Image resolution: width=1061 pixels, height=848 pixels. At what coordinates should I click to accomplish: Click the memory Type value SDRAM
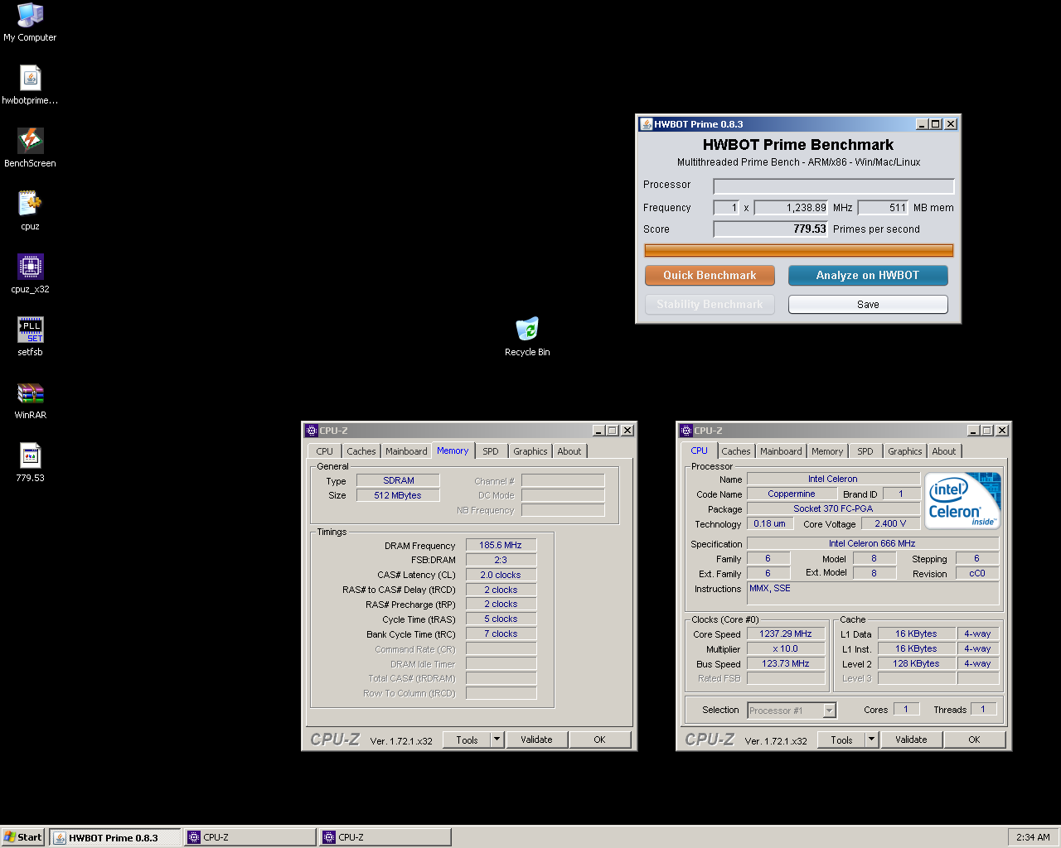coord(398,480)
